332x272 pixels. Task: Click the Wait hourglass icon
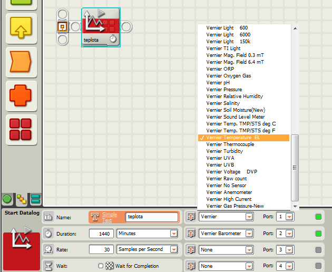click(48, 266)
